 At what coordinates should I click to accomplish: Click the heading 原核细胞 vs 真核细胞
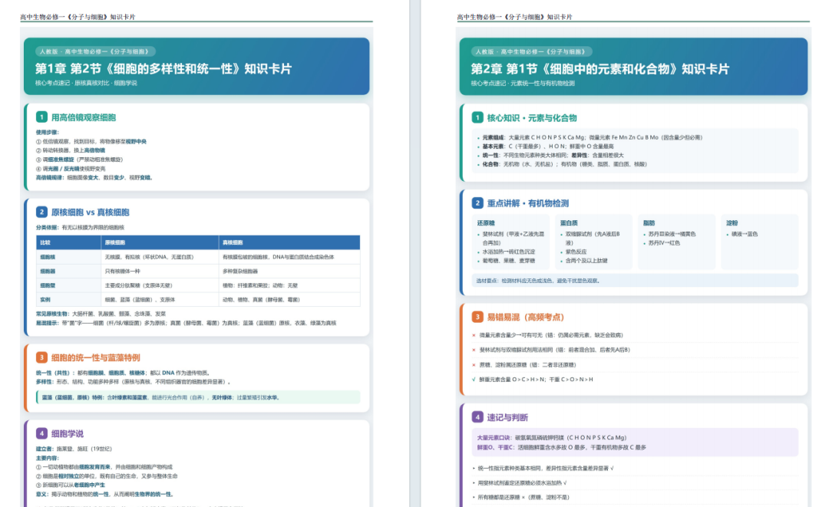click(x=91, y=212)
